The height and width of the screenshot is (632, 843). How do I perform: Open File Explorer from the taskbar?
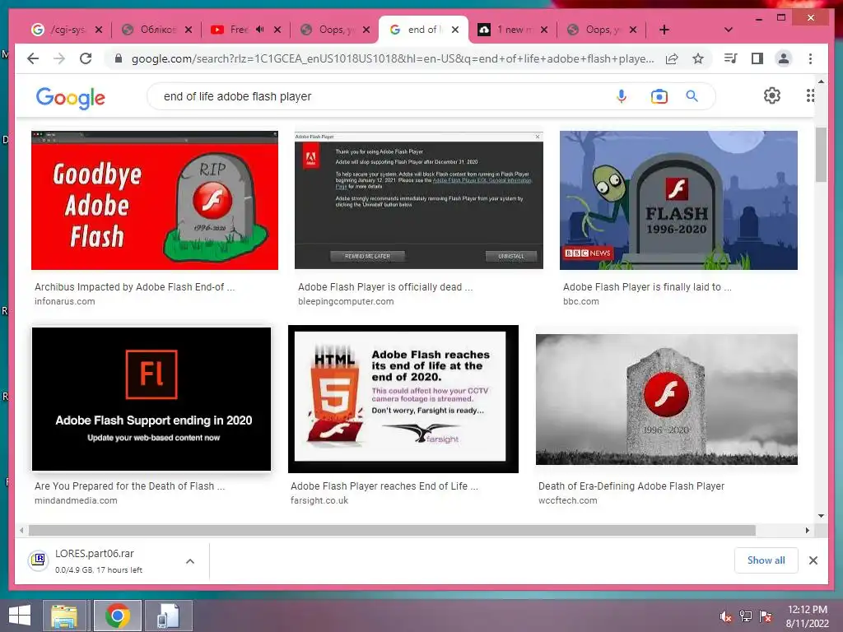64,616
